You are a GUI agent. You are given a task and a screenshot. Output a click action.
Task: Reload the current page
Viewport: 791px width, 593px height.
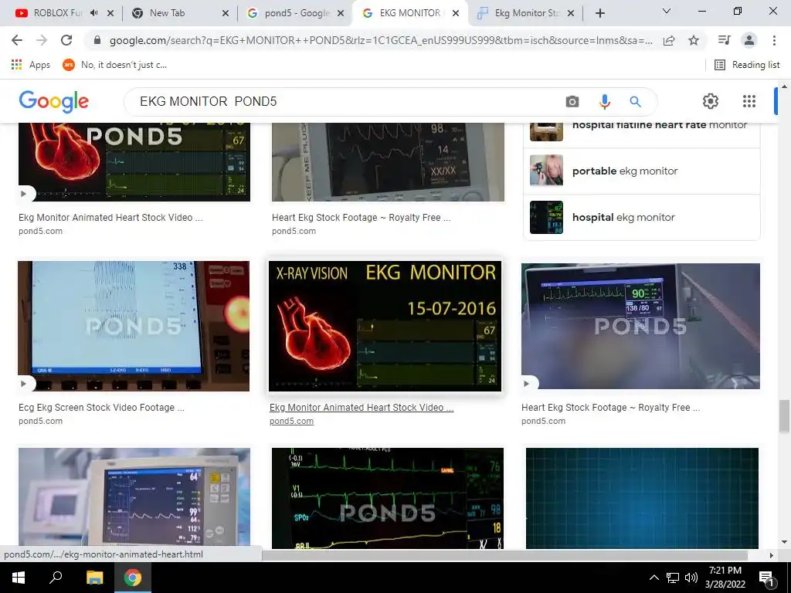pos(66,40)
